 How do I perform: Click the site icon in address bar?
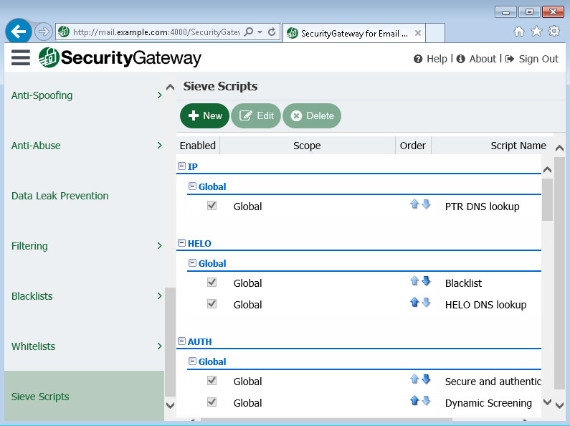tap(64, 32)
